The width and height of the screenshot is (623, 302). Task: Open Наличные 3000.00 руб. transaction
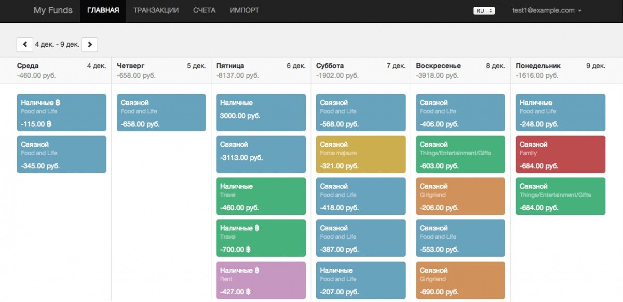coord(261,113)
